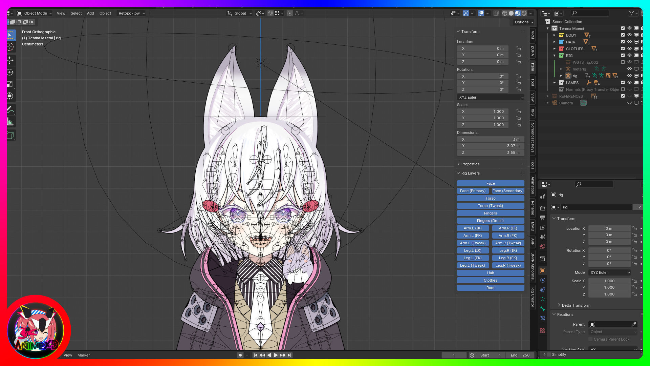Click Face (Primary) rig layer button
Viewport: 650px width, 366px height.
[x=473, y=191]
